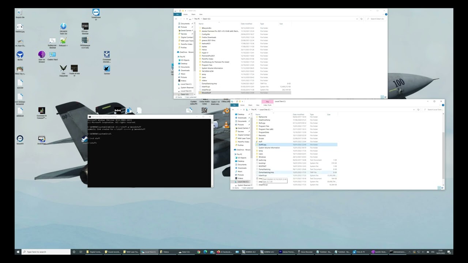The image size is (468, 263).
Task: Click inside the Command Prompt window
Action: [149, 153]
